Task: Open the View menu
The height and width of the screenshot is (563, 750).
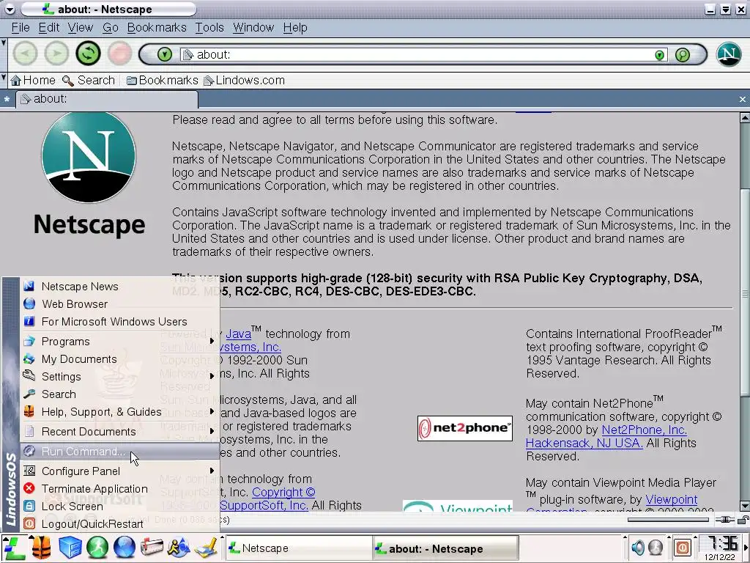Action: [x=81, y=28]
